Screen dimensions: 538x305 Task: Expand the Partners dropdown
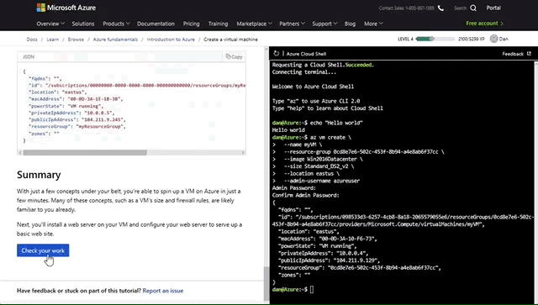(x=292, y=24)
